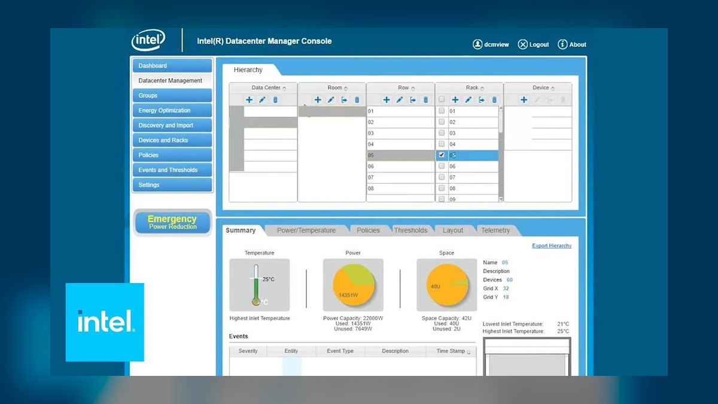Image resolution: width=718 pixels, height=404 pixels.
Task: Open Devices and Racks in sidebar
Action: [x=172, y=141]
